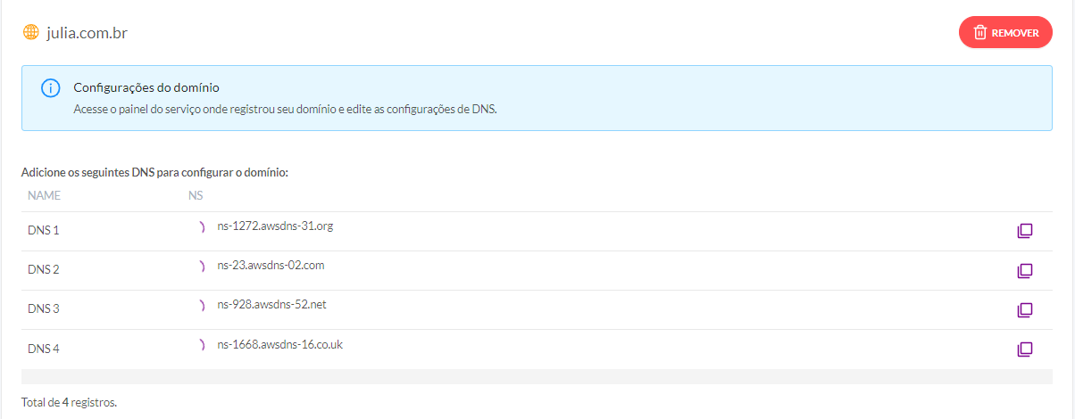Click the loading spinner next to ns-1668.awsdns-16.co.uk
1075x419 pixels.
coord(203,344)
